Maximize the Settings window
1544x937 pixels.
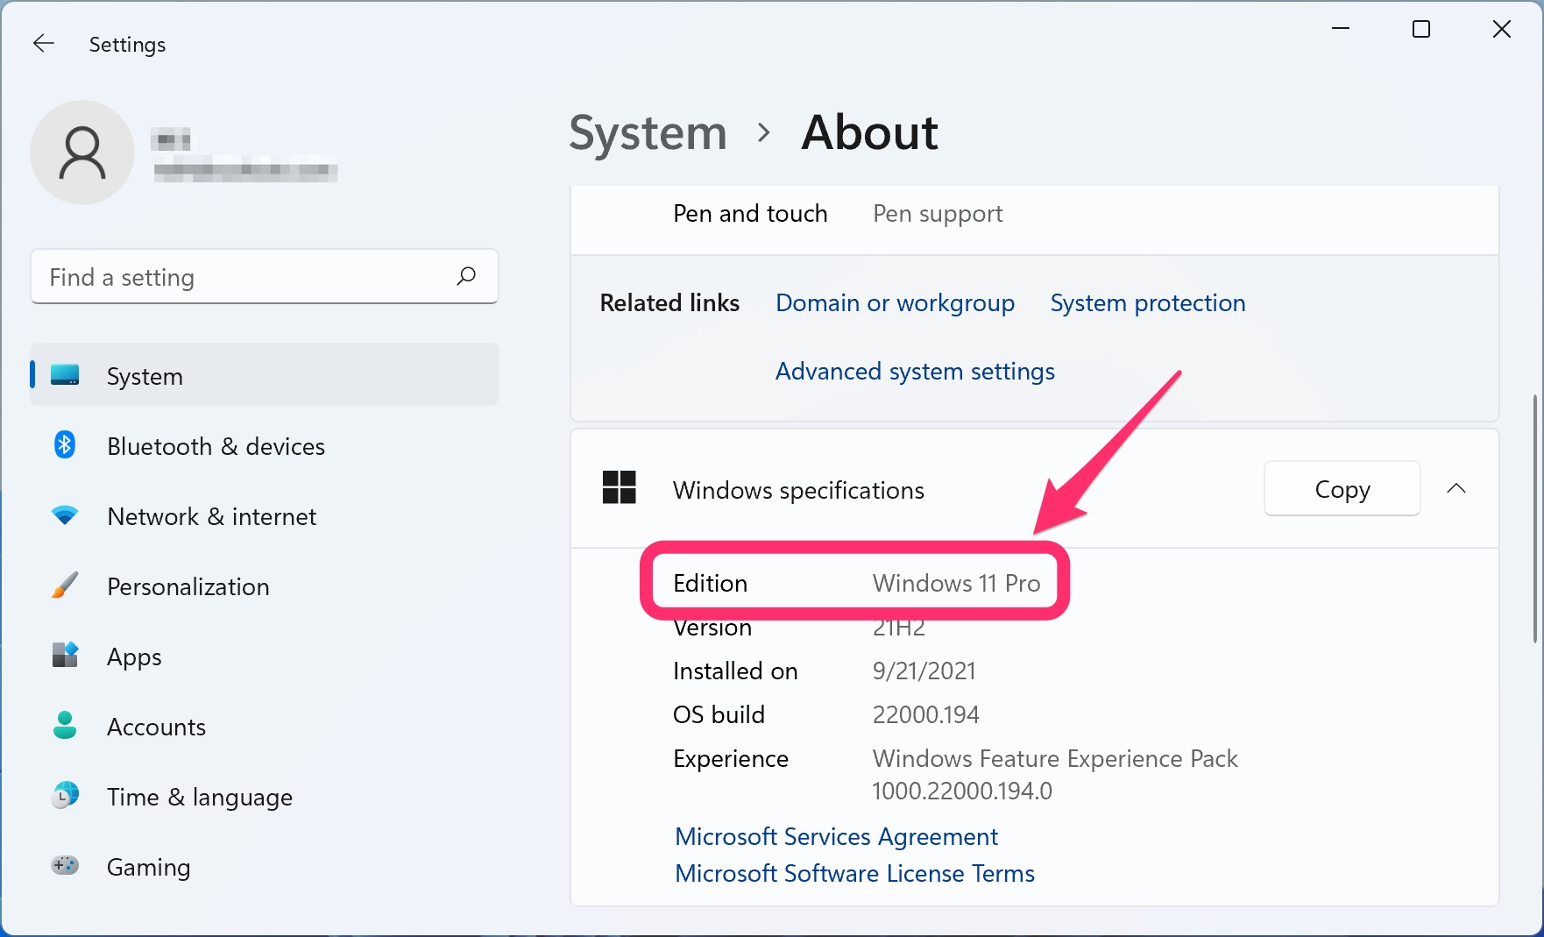[1421, 29]
